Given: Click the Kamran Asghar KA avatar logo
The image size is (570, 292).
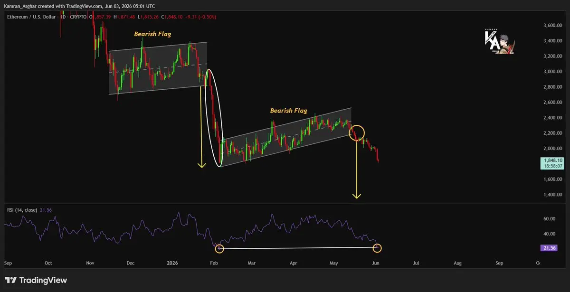Looking at the screenshot, I should [499, 41].
